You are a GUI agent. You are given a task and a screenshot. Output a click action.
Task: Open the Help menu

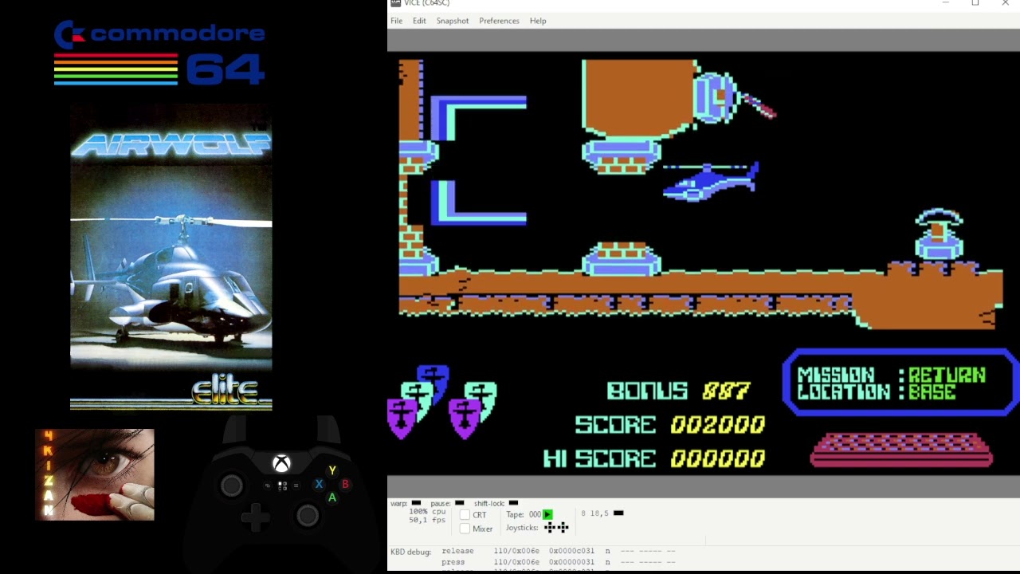click(x=538, y=21)
